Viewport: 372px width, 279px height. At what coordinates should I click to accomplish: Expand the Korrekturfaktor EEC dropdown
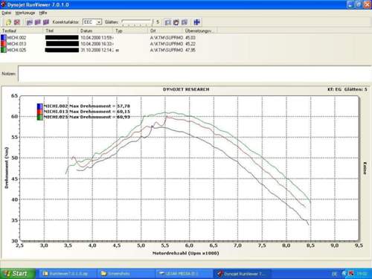(99, 22)
